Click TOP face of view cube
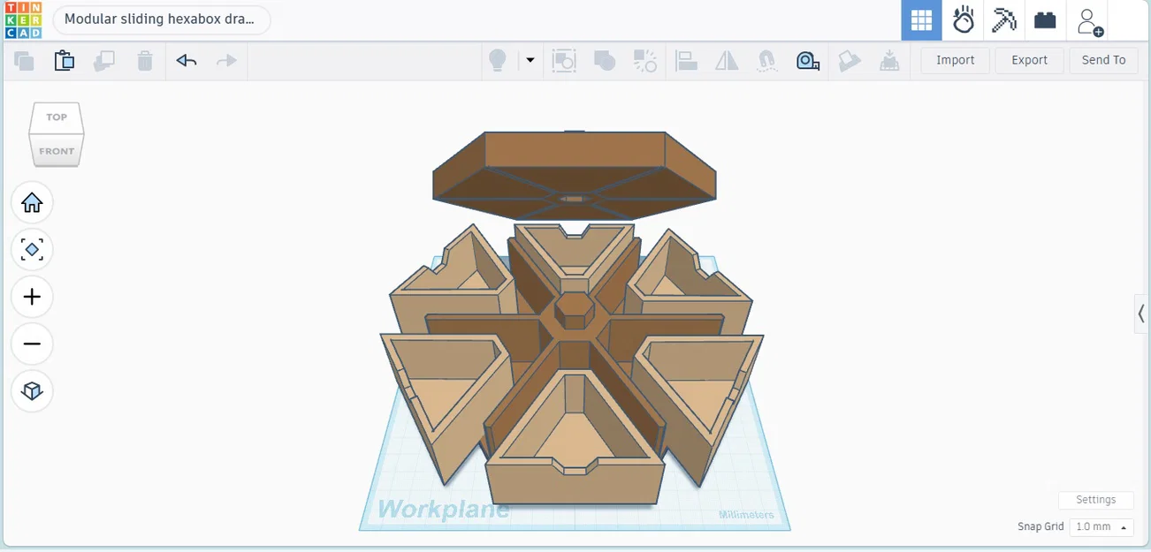This screenshot has width=1151, height=552. point(57,117)
